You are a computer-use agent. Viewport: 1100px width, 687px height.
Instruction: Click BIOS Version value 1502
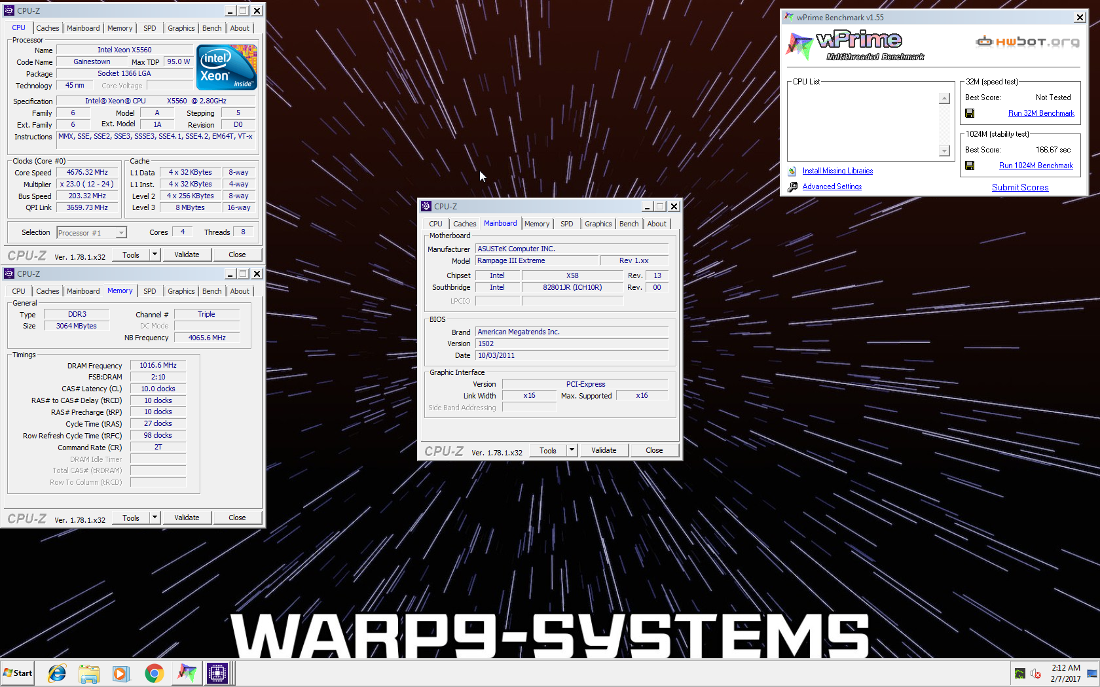[572, 343]
